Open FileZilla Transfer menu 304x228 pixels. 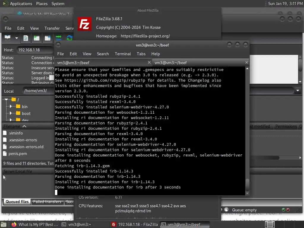point(52,28)
